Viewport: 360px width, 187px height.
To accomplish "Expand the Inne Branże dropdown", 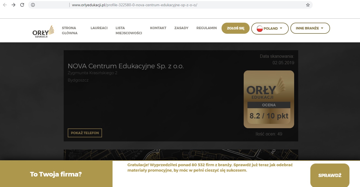I will (310, 28).
